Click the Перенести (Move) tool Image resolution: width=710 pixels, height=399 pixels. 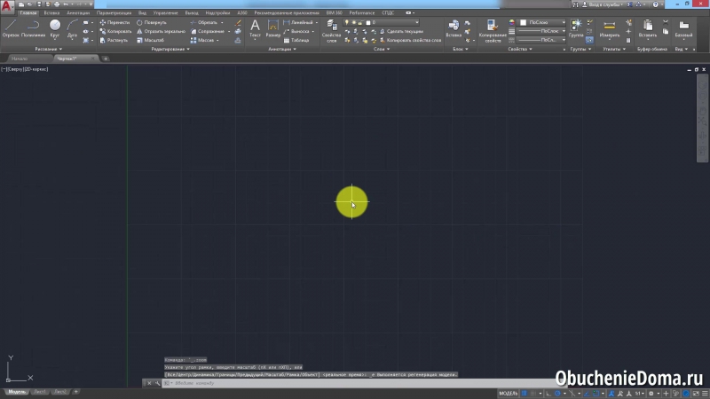[x=114, y=22]
